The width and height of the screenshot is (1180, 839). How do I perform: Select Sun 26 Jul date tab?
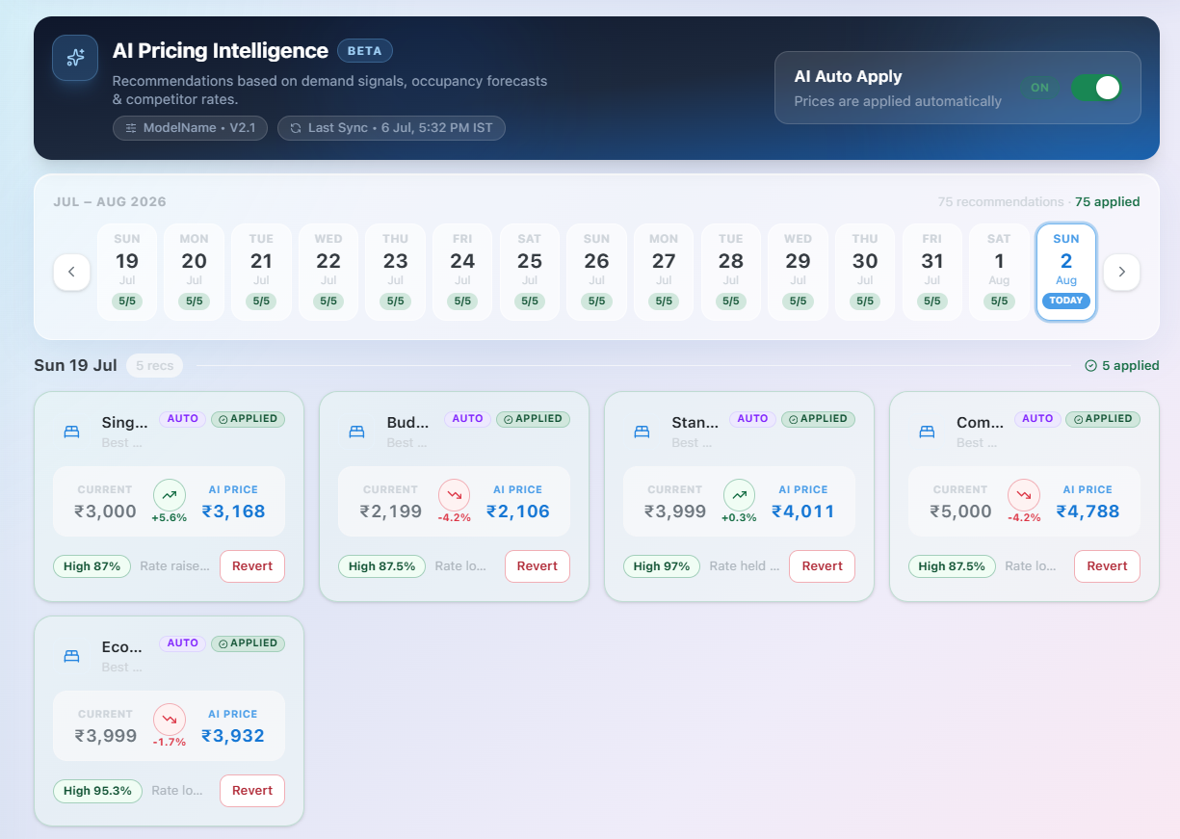[596, 273]
